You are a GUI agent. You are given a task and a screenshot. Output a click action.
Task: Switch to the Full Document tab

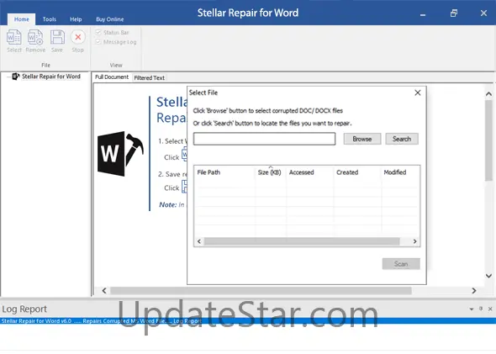(x=112, y=77)
